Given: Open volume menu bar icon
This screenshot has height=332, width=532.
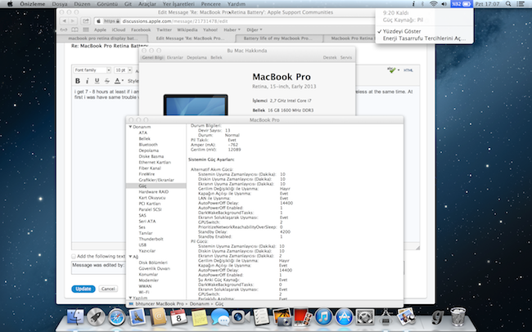Looking at the screenshot, I should tap(444, 4).
